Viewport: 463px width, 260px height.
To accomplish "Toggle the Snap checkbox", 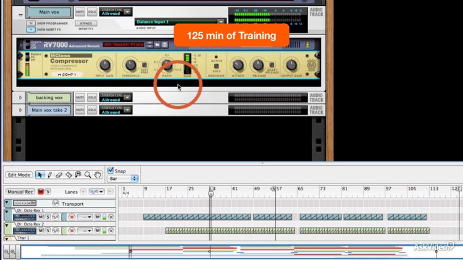I will click(x=111, y=171).
